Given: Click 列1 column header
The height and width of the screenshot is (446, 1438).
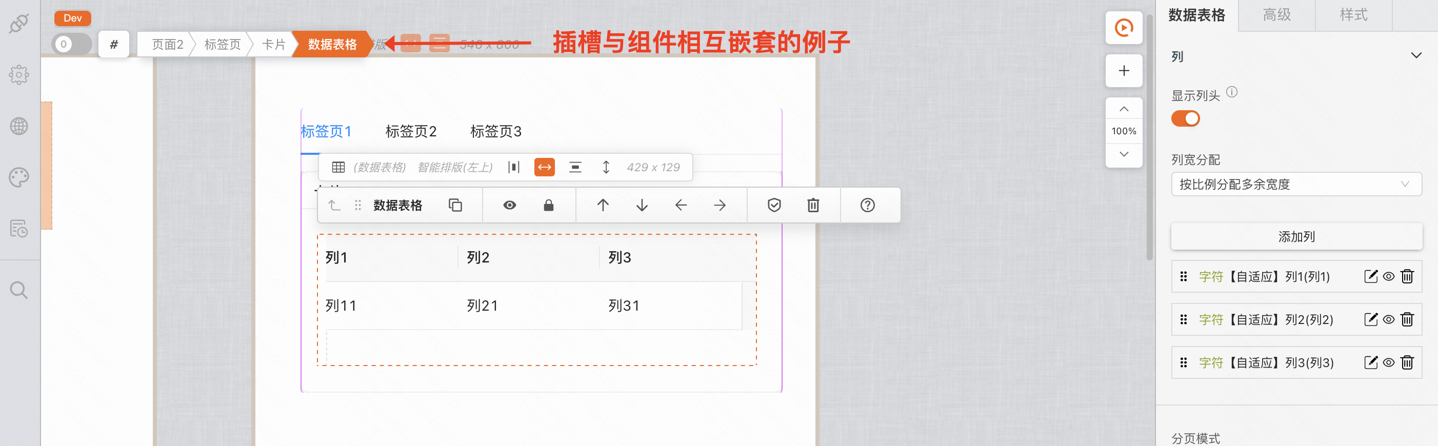Looking at the screenshot, I should [336, 257].
